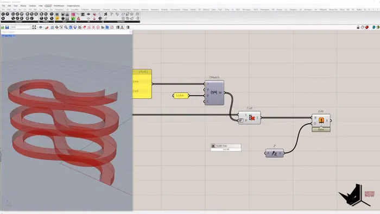Screen dimensions: 380x214
Task: Click the green sphere preview quality icon
Action: coord(378,27)
